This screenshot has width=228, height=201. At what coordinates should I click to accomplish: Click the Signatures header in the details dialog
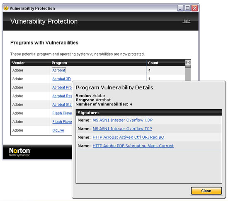[x=149, y=113]
